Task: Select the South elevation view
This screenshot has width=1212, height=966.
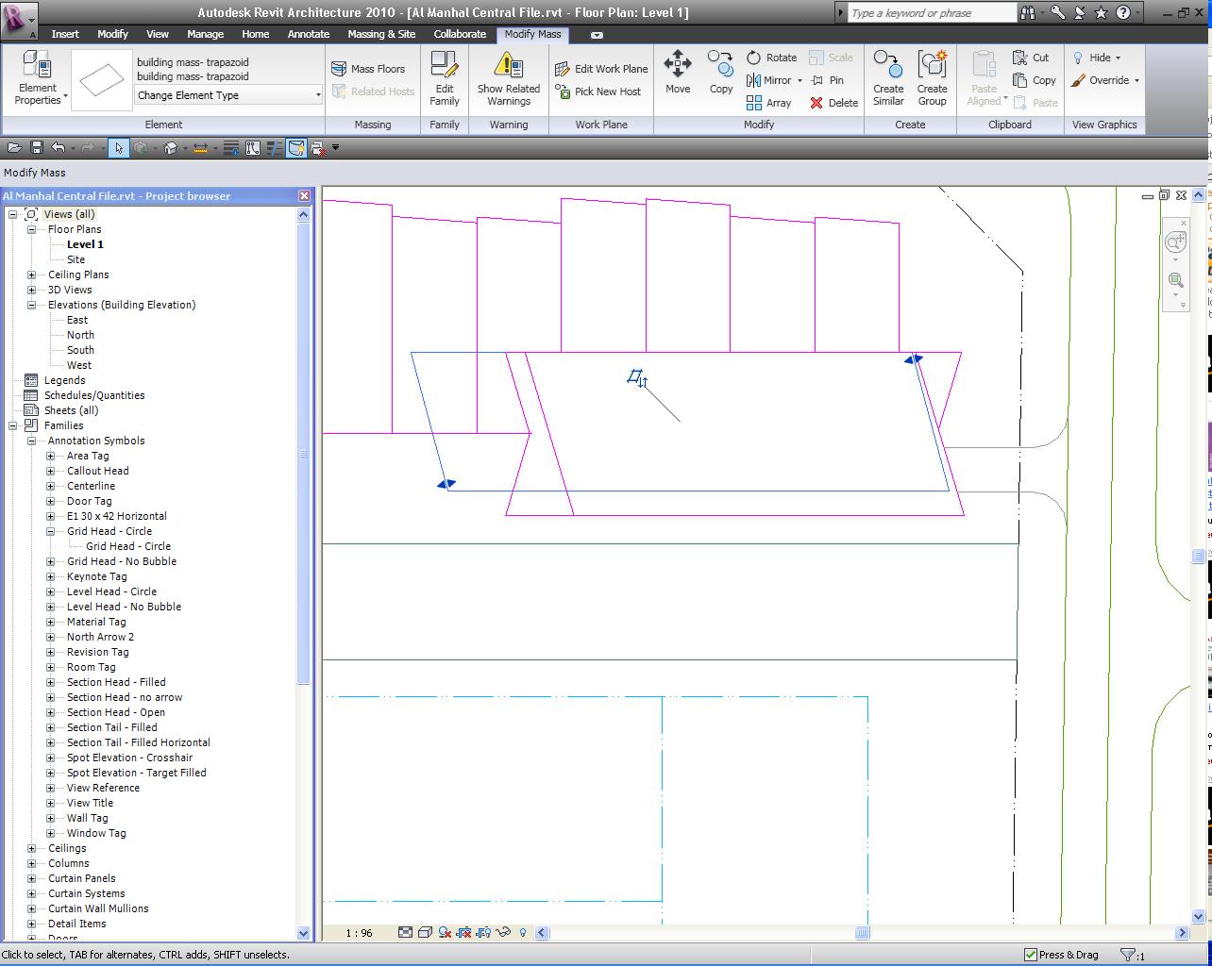Action: [80, 350]
